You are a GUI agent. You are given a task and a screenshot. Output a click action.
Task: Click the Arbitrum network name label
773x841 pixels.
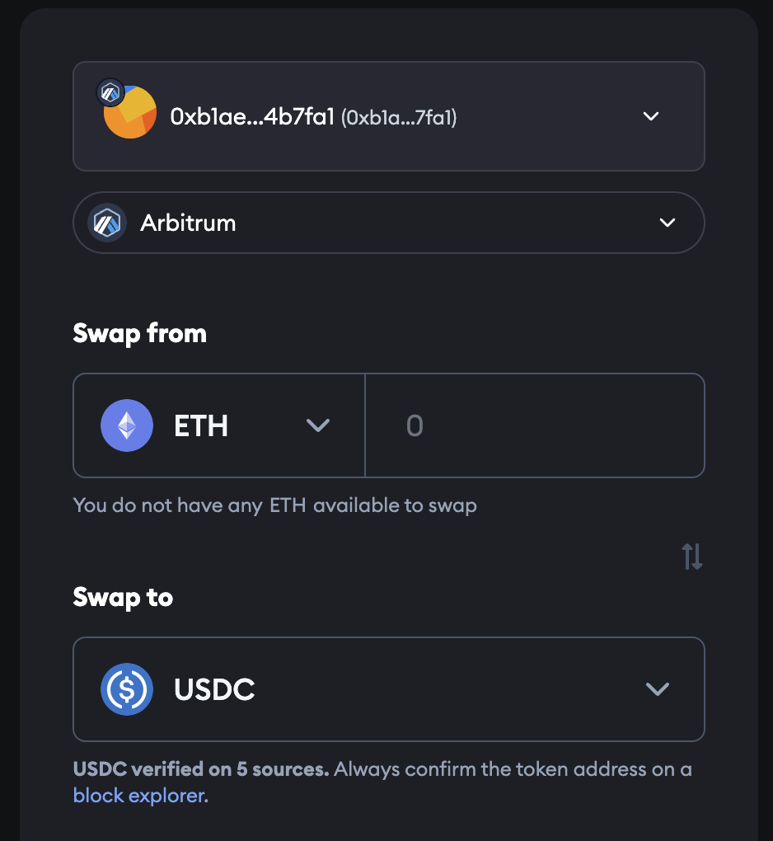click(x=188, y=223)
